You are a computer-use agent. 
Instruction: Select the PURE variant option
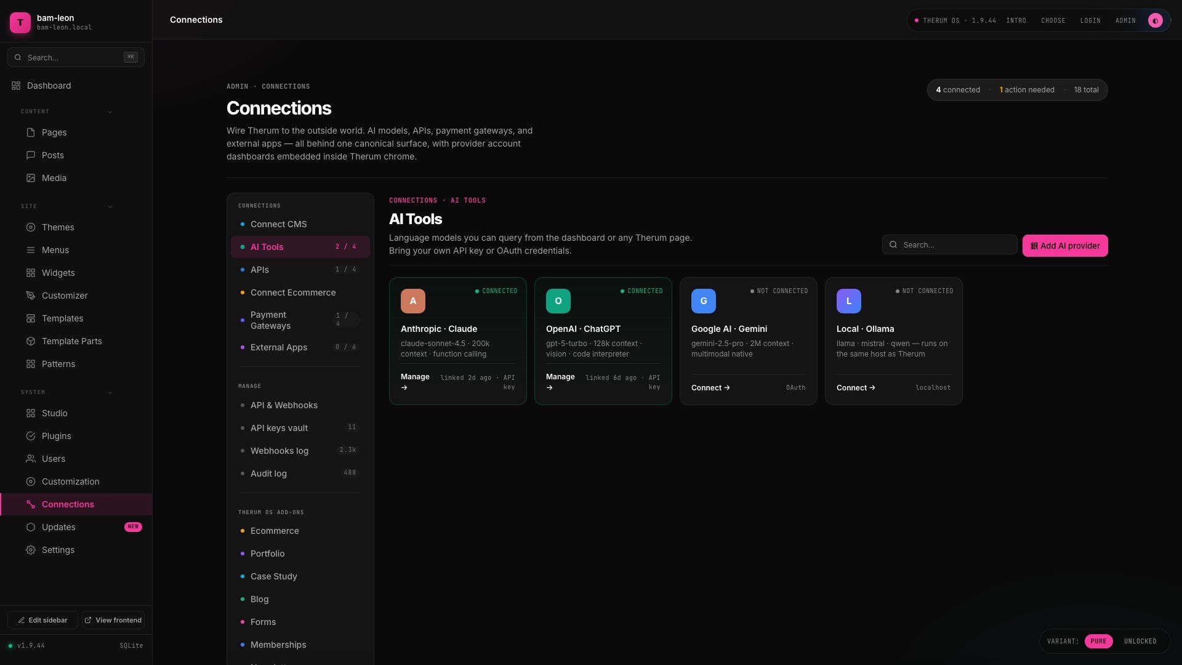point(1098,641)
